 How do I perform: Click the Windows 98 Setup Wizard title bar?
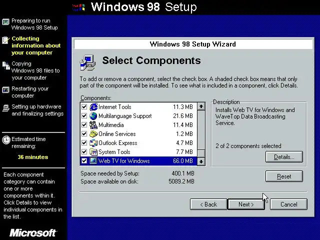[x=193, y=44]
